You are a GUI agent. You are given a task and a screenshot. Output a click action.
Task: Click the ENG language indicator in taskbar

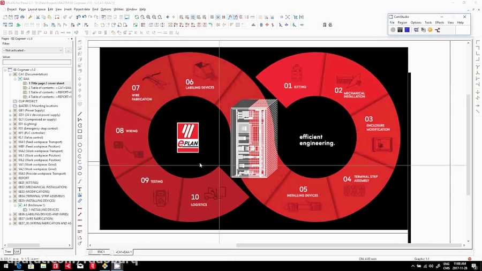click(446, 264)
